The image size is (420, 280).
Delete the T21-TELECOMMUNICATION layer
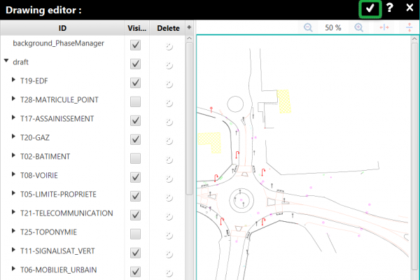(x=169, y=216)
